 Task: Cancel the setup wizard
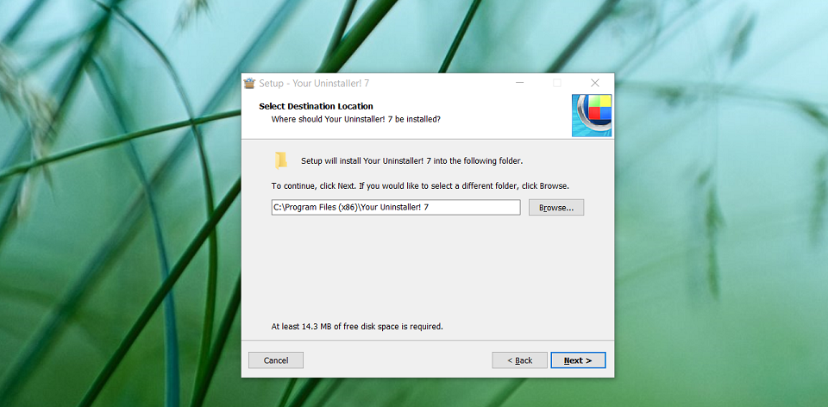point(276,360)
